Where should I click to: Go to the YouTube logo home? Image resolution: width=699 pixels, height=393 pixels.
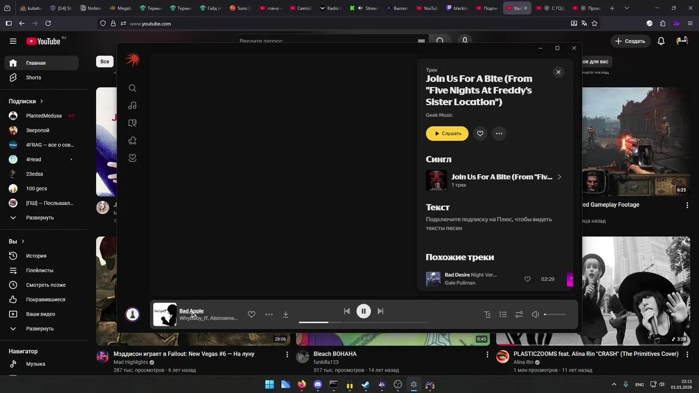point(43,41)
